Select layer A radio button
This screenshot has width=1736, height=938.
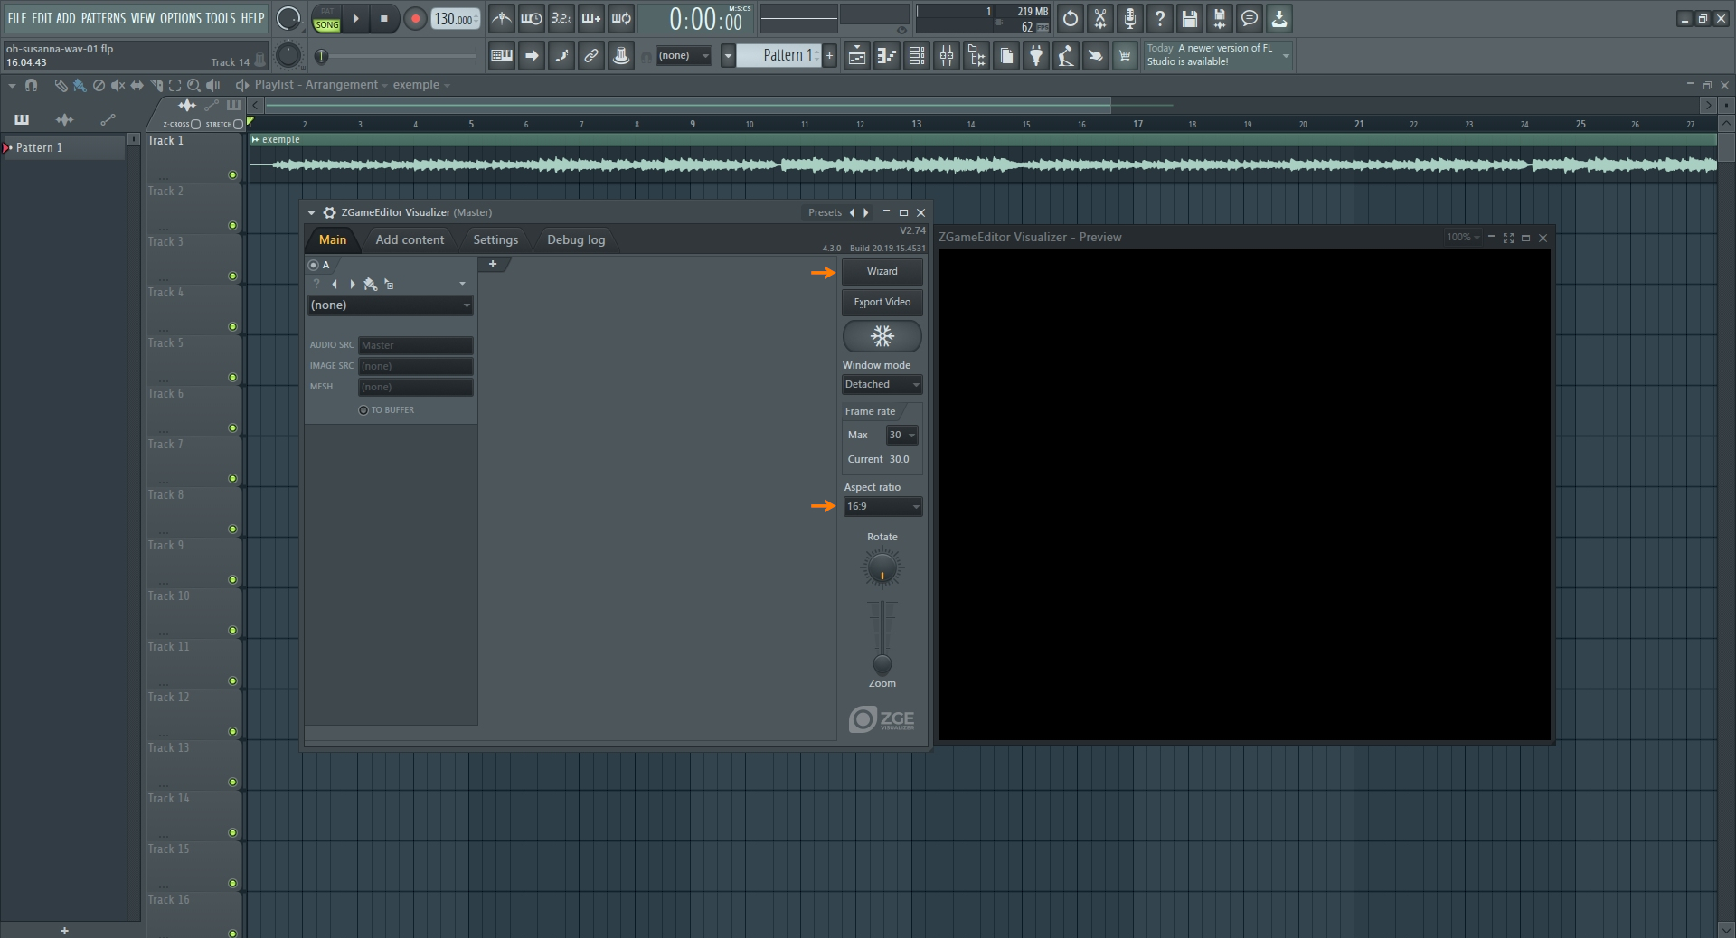313,265
